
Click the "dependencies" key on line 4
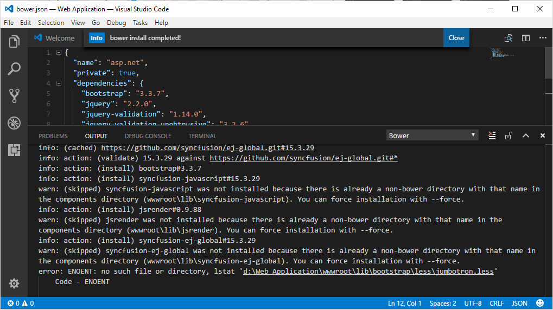click(102, 83)
